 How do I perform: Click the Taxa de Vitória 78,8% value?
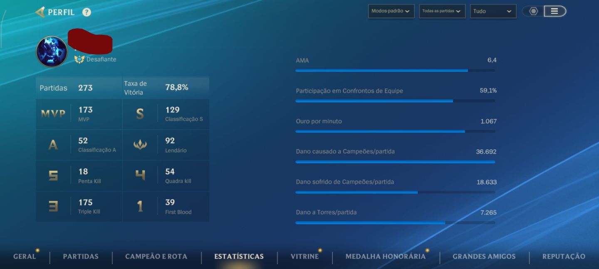[x=176, y=87]
